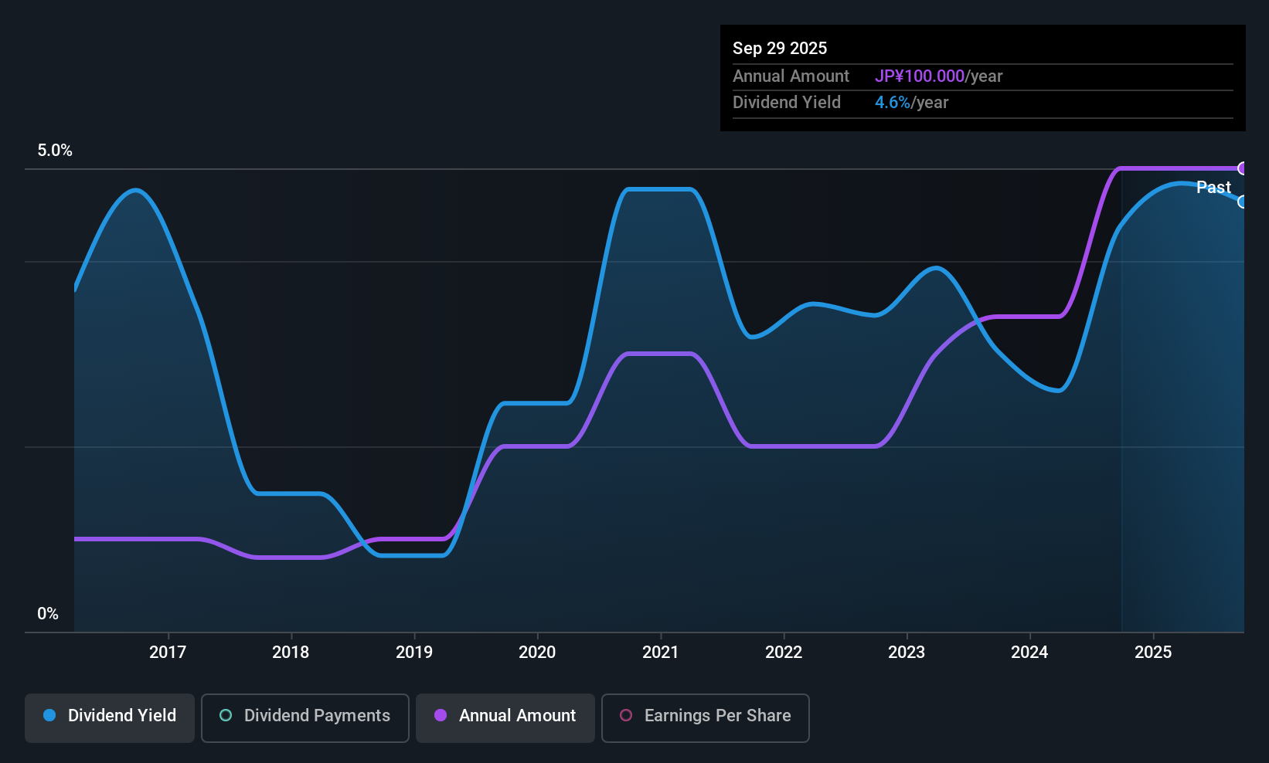Enable the Earnings Per Share series

tap(704, 717)
